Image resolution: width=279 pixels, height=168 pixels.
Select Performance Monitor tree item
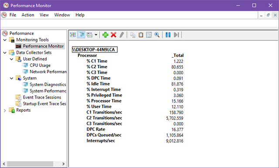point(43,46)
